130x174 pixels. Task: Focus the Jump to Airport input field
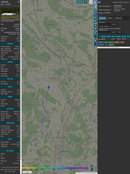pos(105,32)
